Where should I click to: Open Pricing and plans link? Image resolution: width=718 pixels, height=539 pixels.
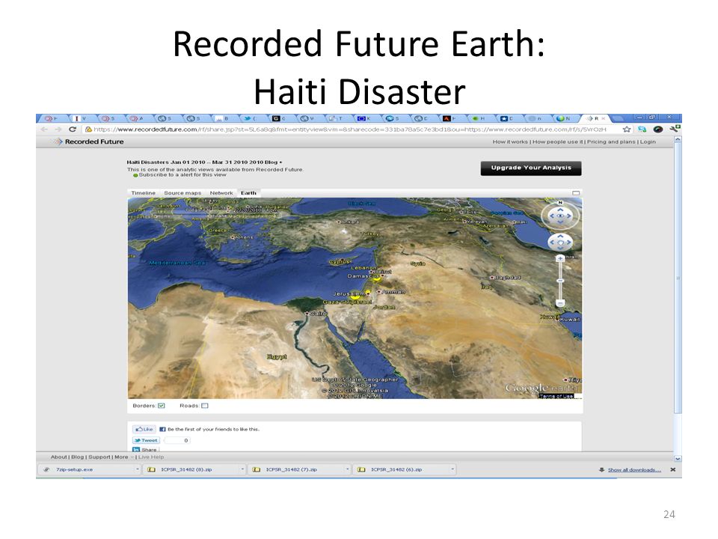(611, 141)
